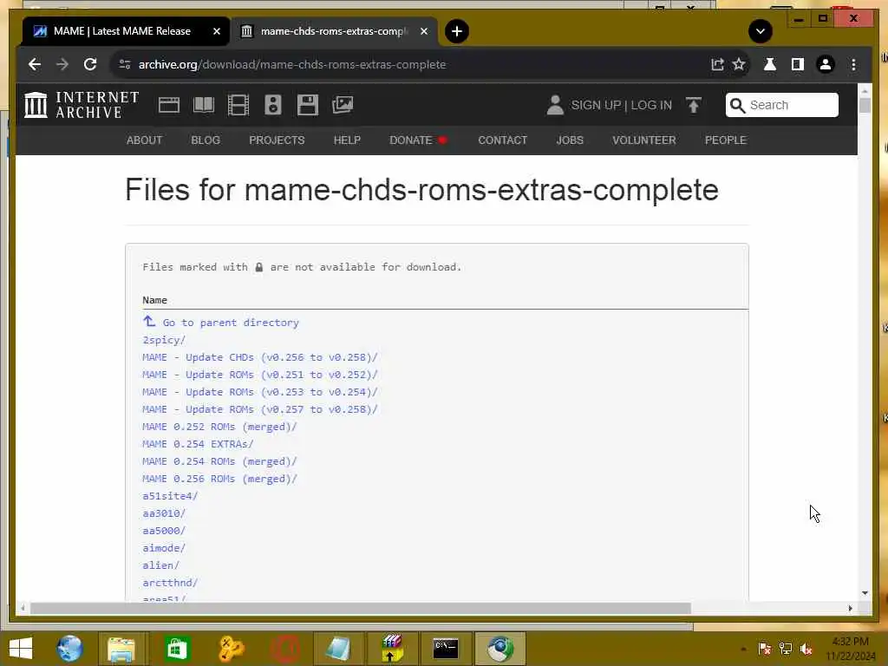The height and width of the screenshot is (666, 888).
Task: Close the mame-chds-roms-extras tab
Action: click(x=423, y=31)
